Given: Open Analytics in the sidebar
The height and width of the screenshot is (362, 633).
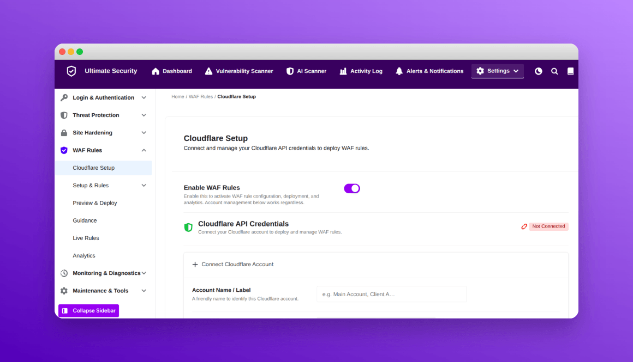Looking at the screenshot, I should (84, 256).
